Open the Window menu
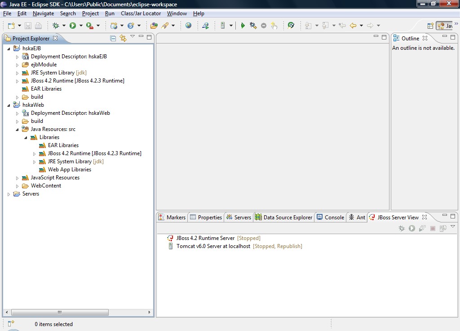The height and width of the screenshot is (331, 460). coord(177,13)
